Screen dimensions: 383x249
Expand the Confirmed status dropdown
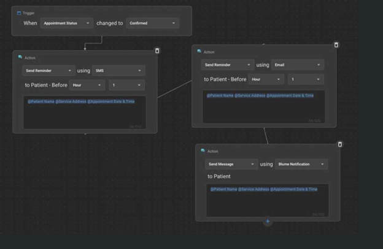click(152, 23)
